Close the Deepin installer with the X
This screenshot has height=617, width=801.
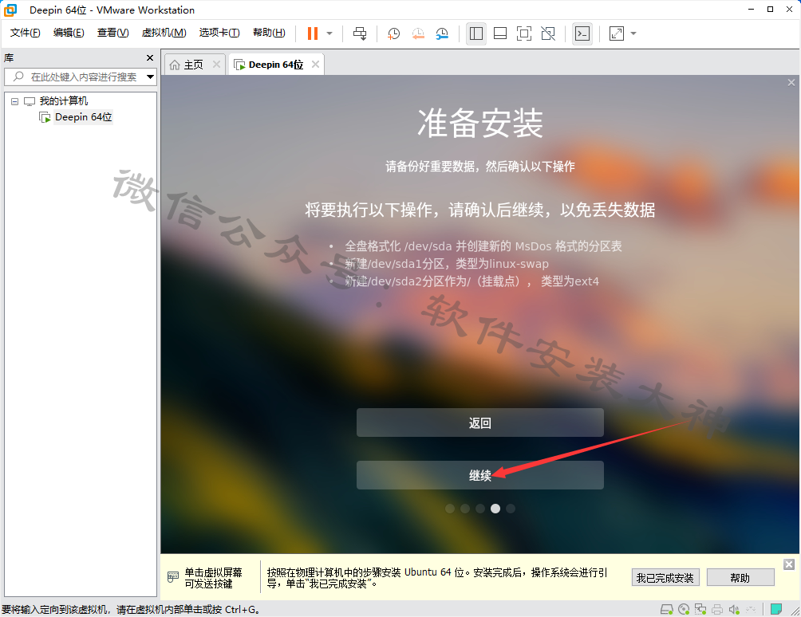(x=791, y=83)
